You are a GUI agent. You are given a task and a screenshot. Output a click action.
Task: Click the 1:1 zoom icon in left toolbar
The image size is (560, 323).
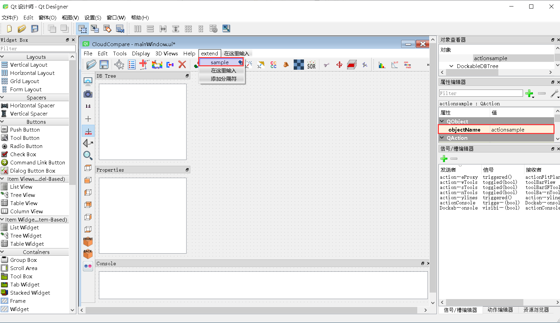pos(88,106)
